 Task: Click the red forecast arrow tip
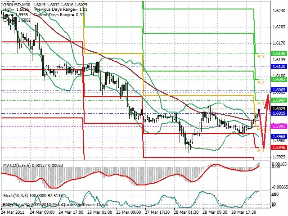[x=268, y=95]
